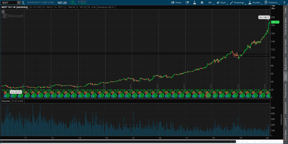Open the Times And Sales side tab
Screen dimensions: 288x144
point(285,26)
